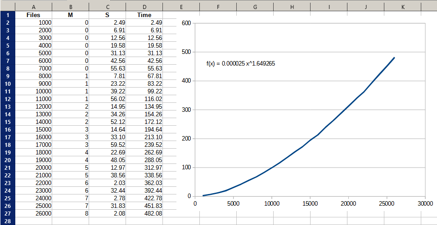Select the cell containing 11000
Screen dimensions: 437x225
[x=33, y=99]
